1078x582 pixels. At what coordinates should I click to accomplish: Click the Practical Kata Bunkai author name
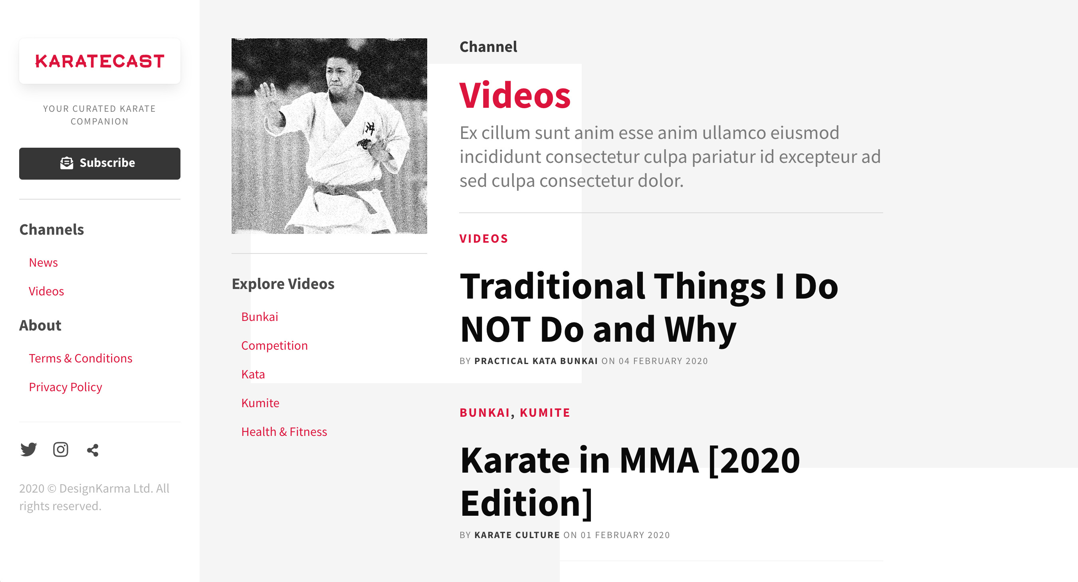click(x=536, y=361)
